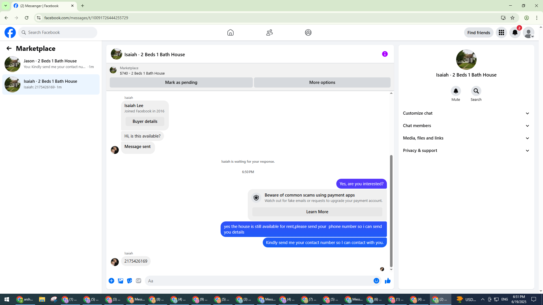This screenshot has height=305, width=543.
Task: Click message '2175426169' from Isaiah
Action: tap(136, 261)
